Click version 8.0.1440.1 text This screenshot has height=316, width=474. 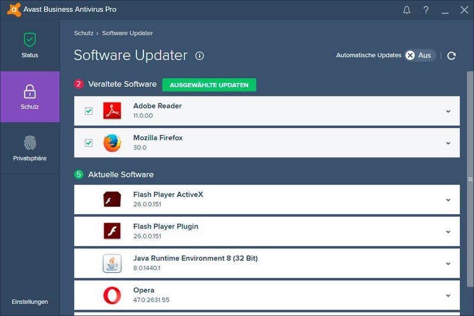[147, 267]
